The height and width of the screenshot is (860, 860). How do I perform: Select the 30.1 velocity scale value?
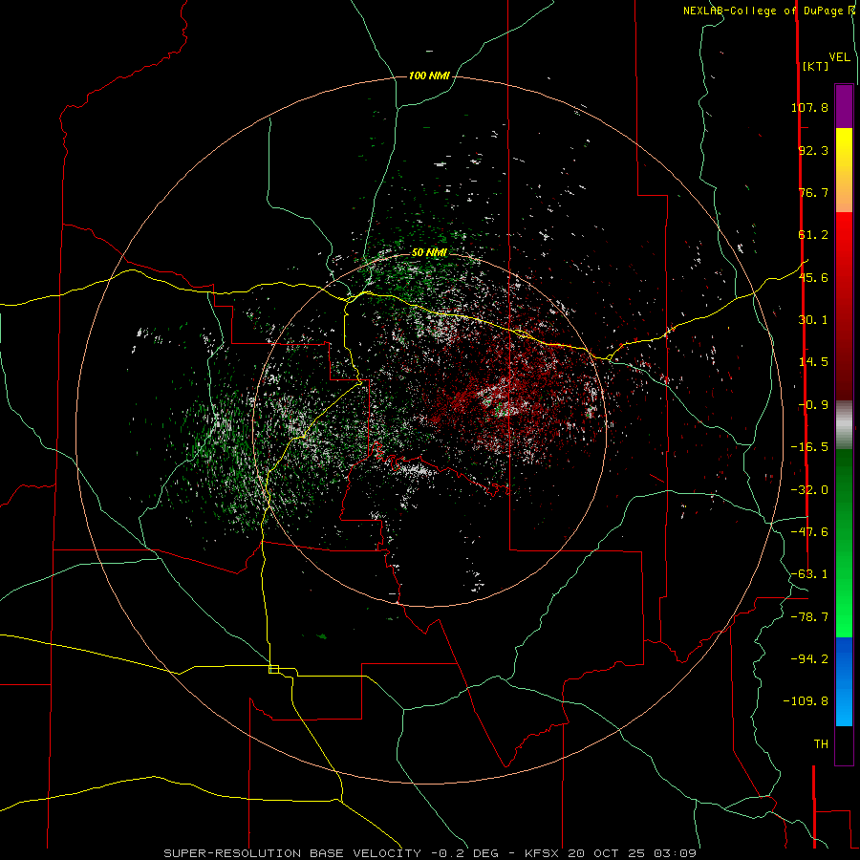[x=813, y=320]
